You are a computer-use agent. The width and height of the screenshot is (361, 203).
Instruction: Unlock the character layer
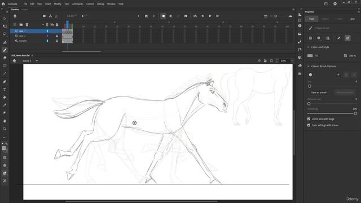click(57, 41)
